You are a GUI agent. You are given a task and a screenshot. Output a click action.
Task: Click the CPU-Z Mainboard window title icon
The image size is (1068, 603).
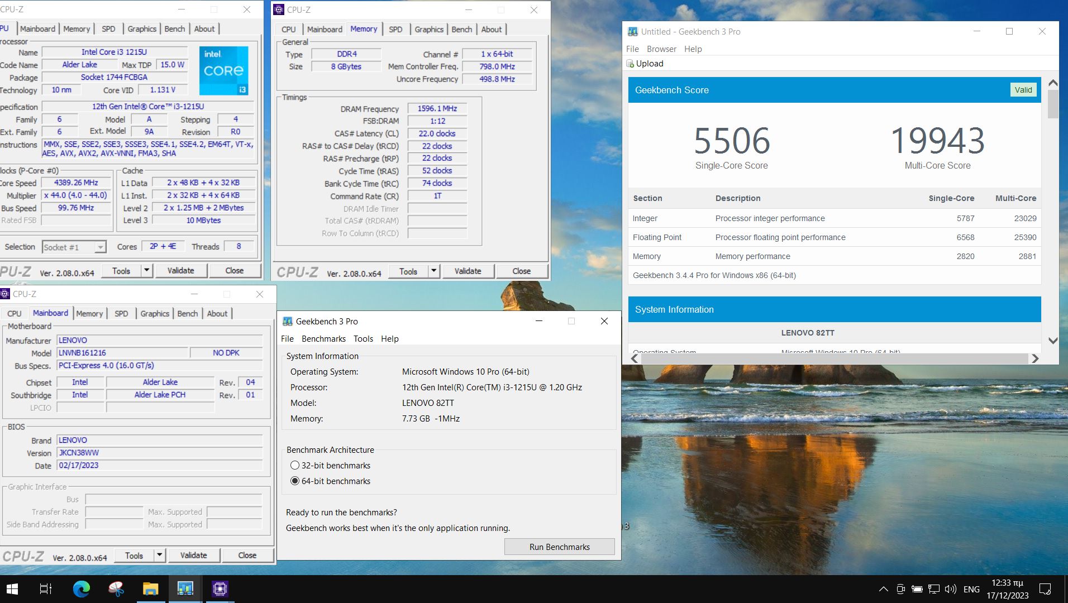pyautogui.click(x=5, y=294)
